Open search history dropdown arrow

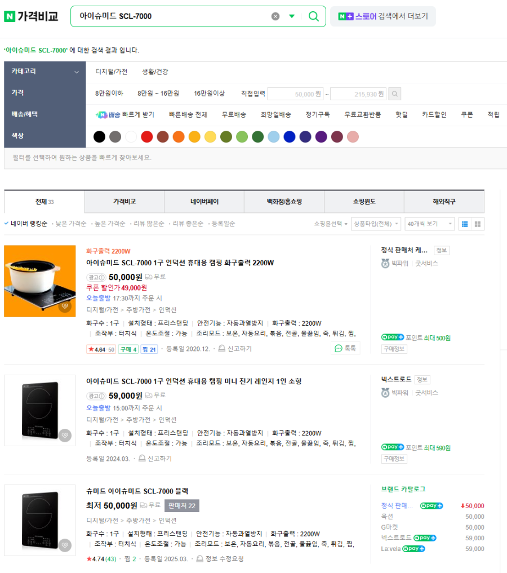point(292,16)
